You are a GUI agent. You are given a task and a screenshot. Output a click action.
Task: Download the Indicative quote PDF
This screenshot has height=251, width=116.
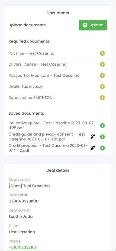tap(102, 126)
